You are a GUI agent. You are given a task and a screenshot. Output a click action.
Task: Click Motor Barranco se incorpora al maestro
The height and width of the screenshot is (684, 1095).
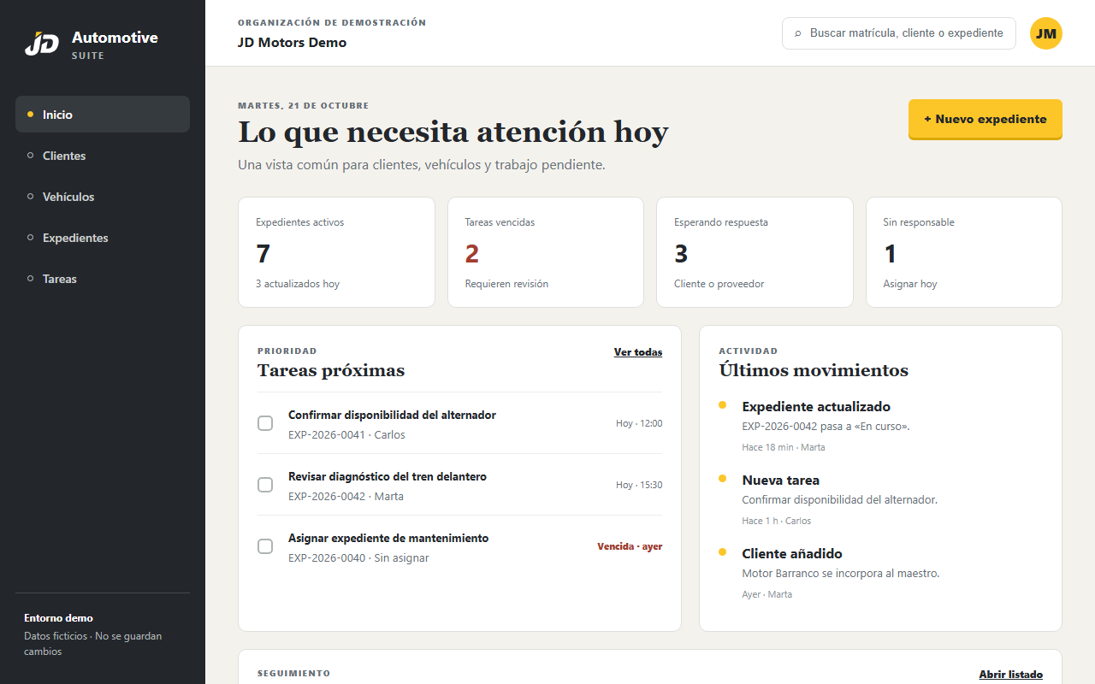[841, 573]
